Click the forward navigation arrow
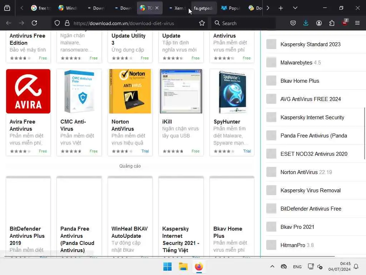This screenshot has height=275, width=366. (21, 23)
